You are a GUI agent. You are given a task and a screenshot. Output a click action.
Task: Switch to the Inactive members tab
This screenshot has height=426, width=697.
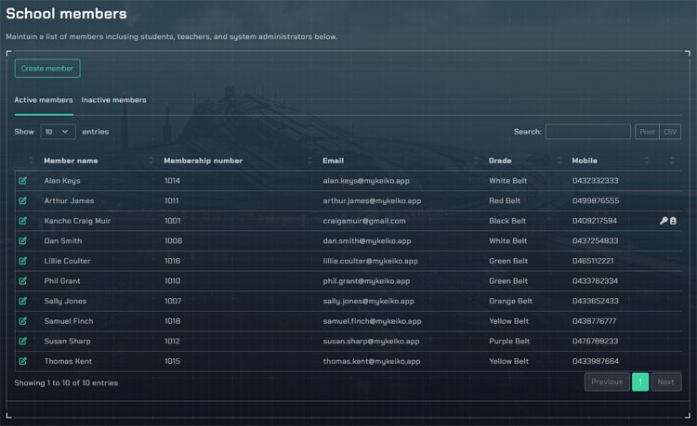(113, 100)
